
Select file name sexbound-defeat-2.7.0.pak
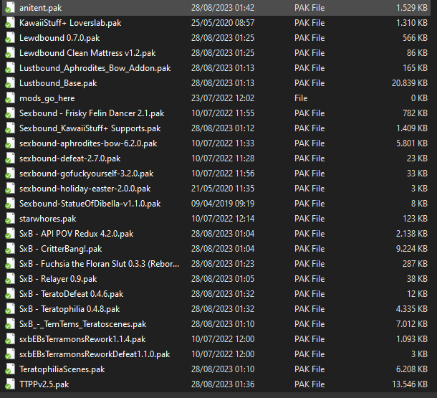coord(70,158)
